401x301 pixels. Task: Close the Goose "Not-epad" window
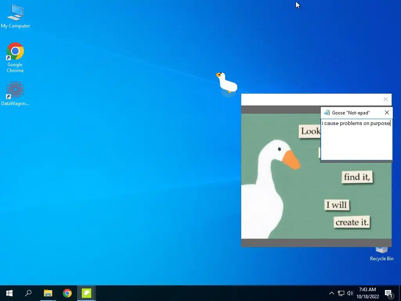coord(387,112)
